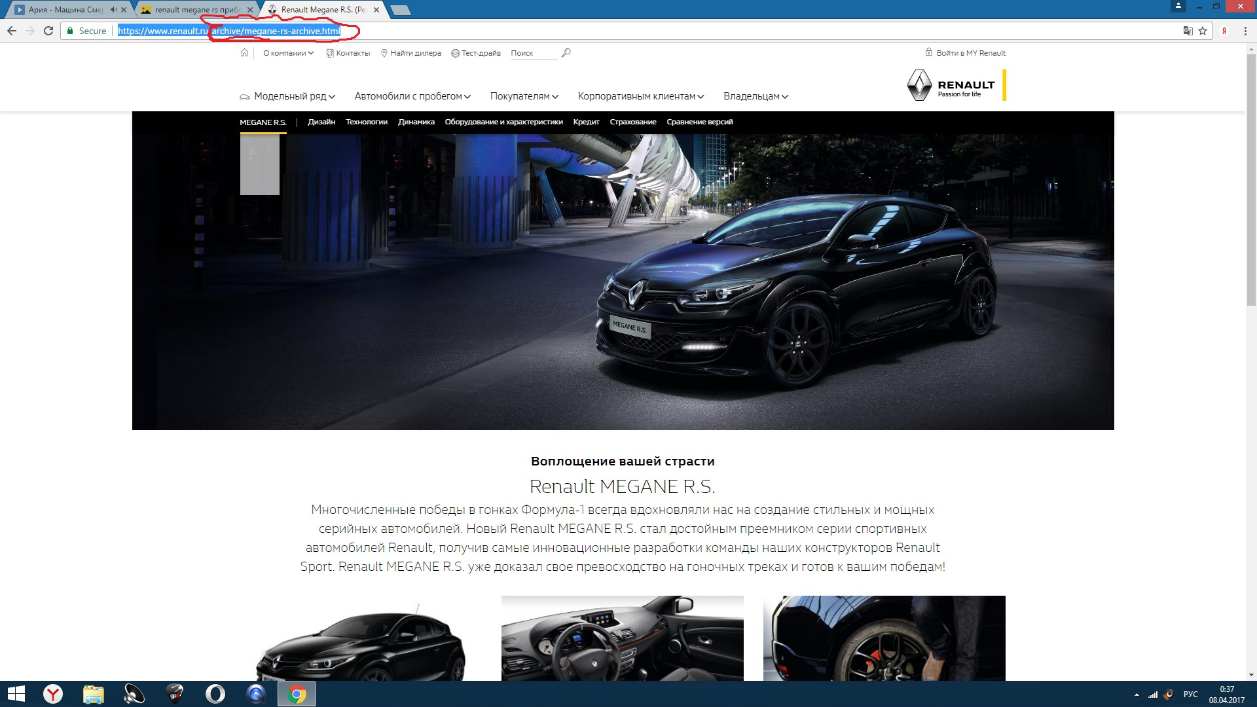Image resolution: width=1257 pixels, height=707 pixels.
Task: Bookmark this page with the star icon
Action: coord(1203,31)
